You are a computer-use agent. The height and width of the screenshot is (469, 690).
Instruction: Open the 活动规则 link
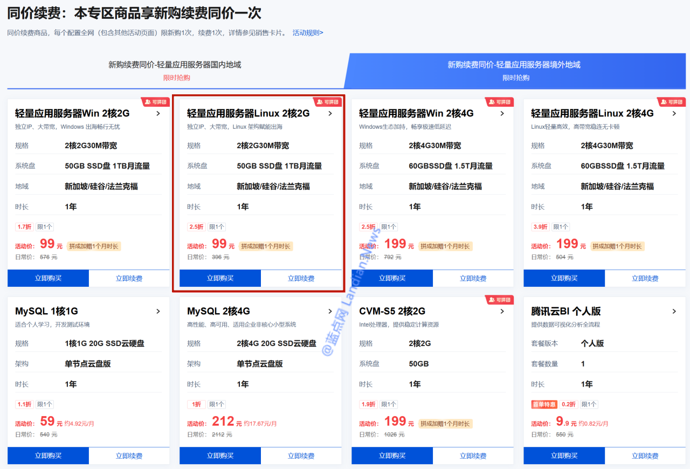coord(308,33)
